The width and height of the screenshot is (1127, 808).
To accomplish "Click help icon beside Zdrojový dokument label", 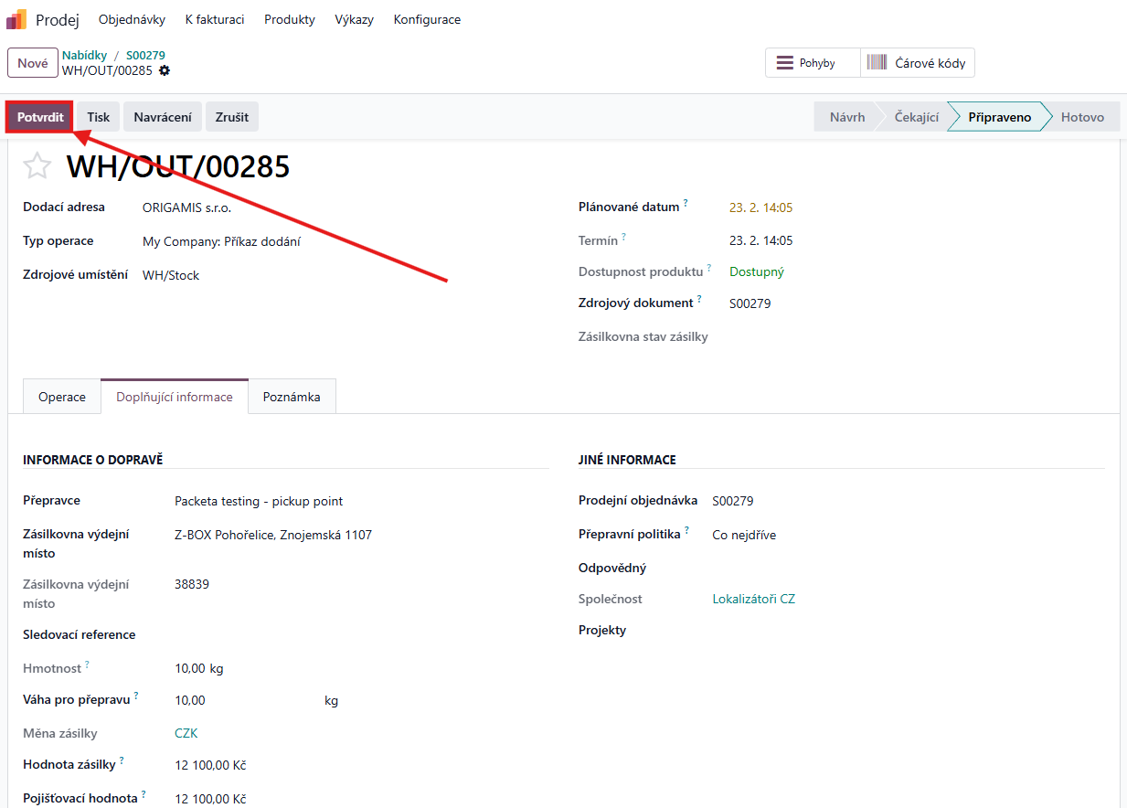I will coord(699,299).
